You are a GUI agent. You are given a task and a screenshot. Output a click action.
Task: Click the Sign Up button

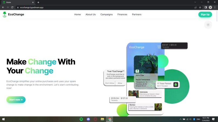pyautogui.click(x=205, y=14)
